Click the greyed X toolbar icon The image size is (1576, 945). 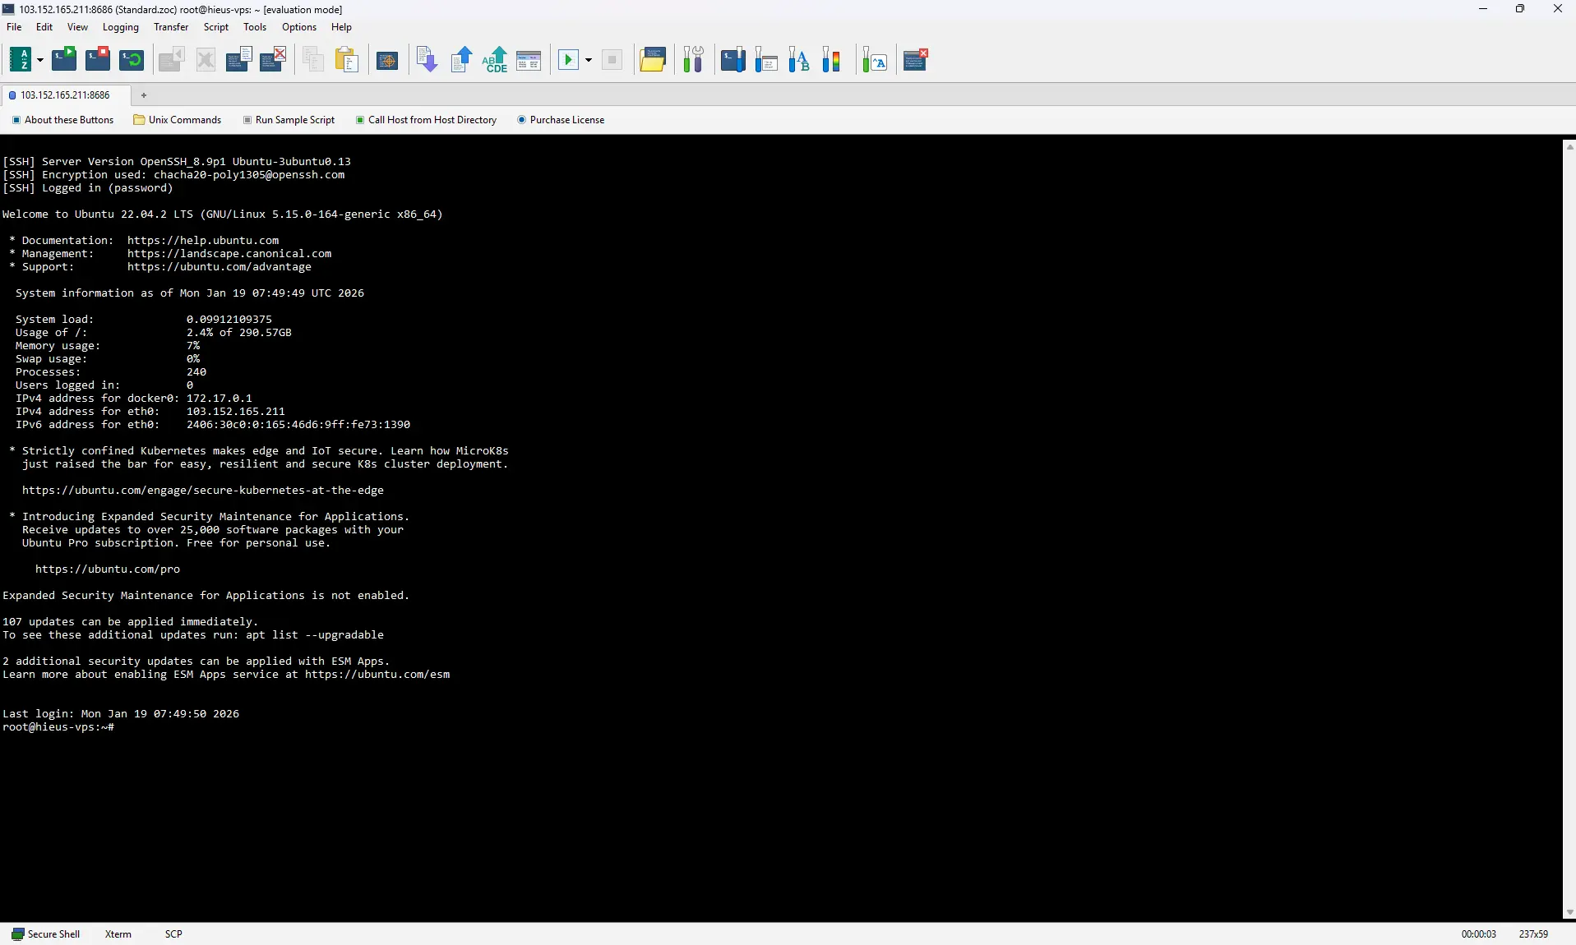click(206, 60)
